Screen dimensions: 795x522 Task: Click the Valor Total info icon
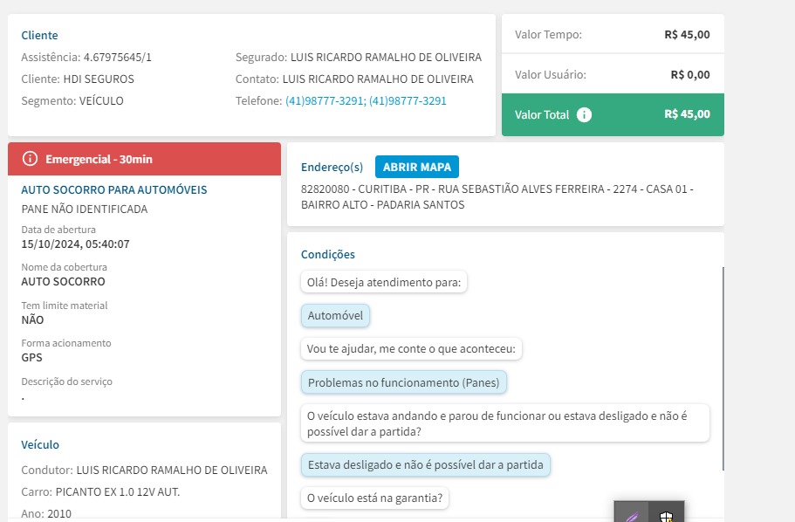pyautogui.click(x=584, y=114)
